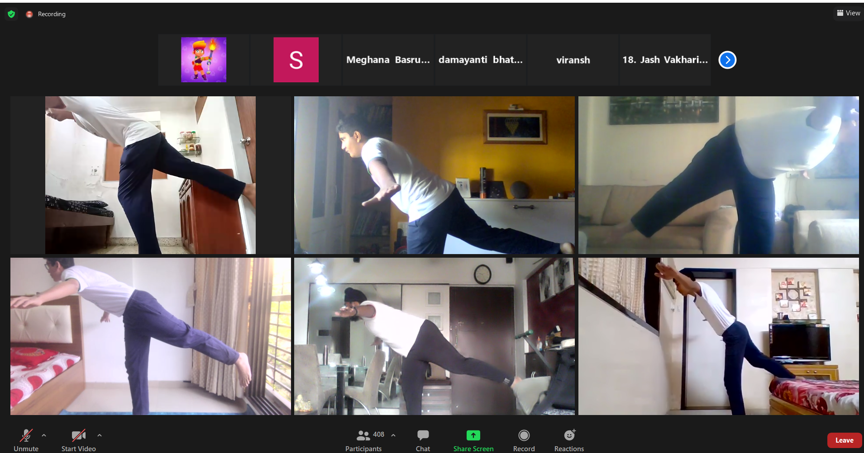Select the viransh participant tile

(x=573, y=60)
